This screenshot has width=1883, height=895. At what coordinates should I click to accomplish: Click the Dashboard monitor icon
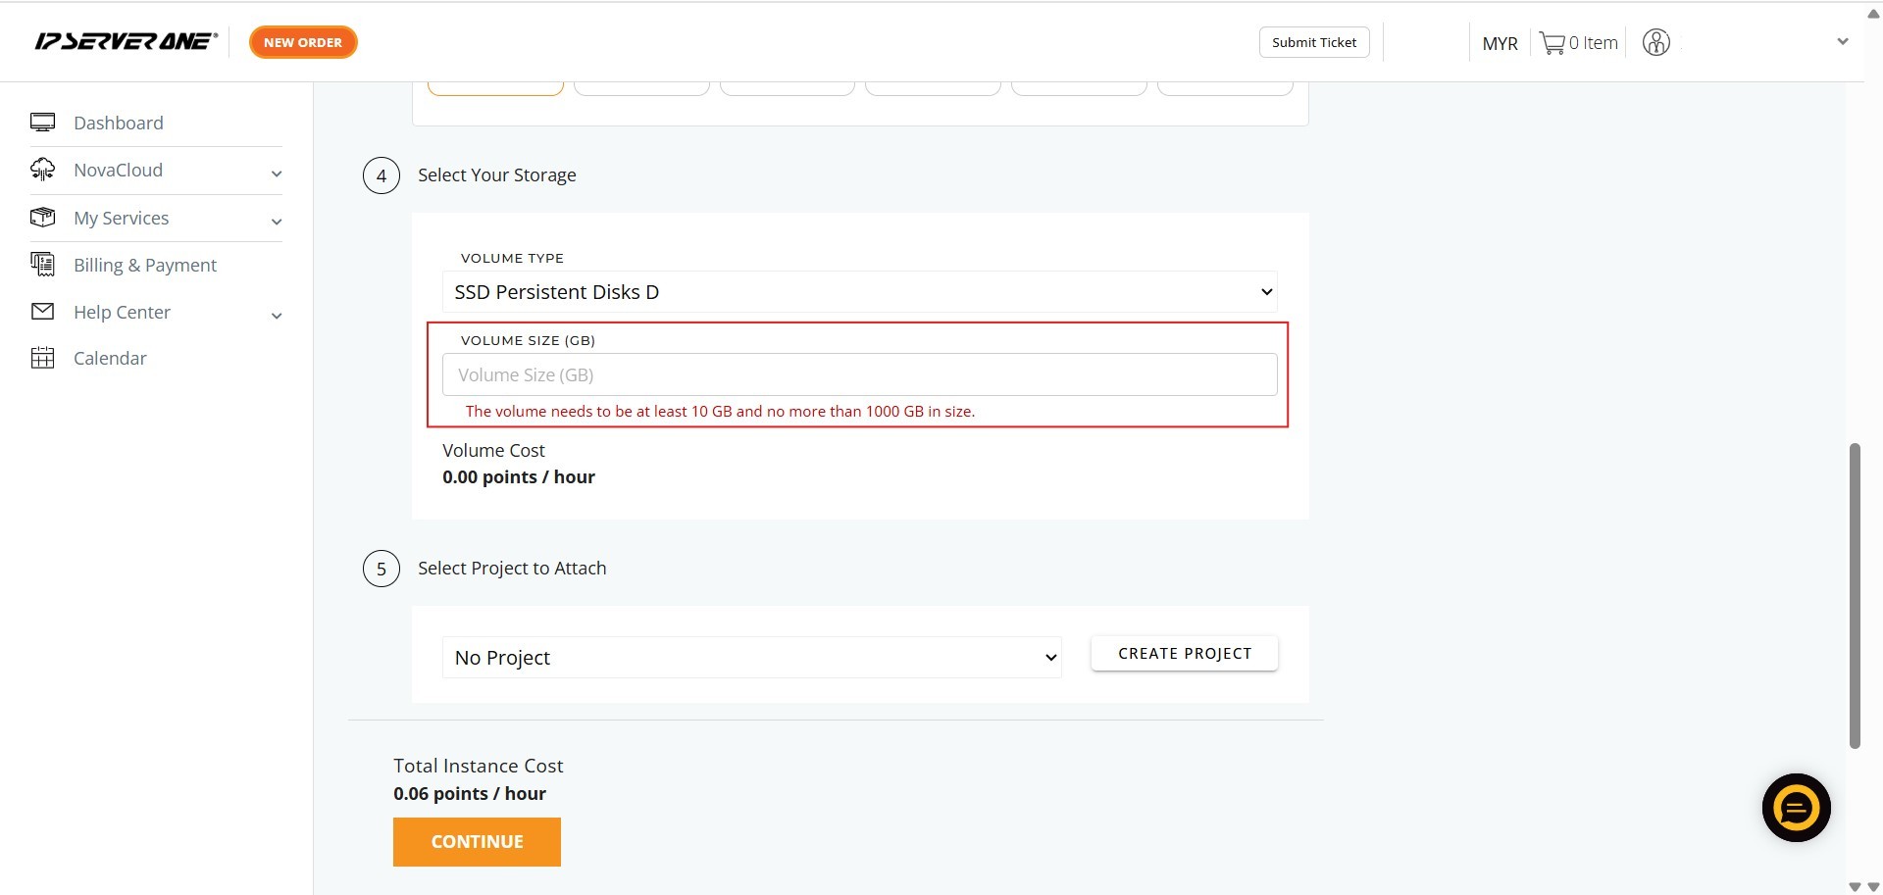coord(42,123)
